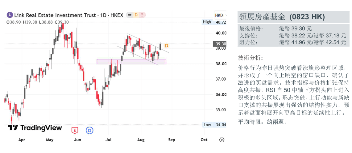Image resolution: width=352 pixels, height=153 pixels.
Task: Click the 36.00 price axis label
Action: pos(221,94)
